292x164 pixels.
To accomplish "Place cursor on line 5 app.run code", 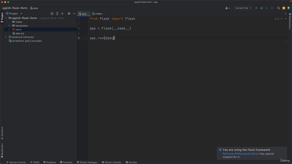I will pyautogui.click(x=102, y=38).
